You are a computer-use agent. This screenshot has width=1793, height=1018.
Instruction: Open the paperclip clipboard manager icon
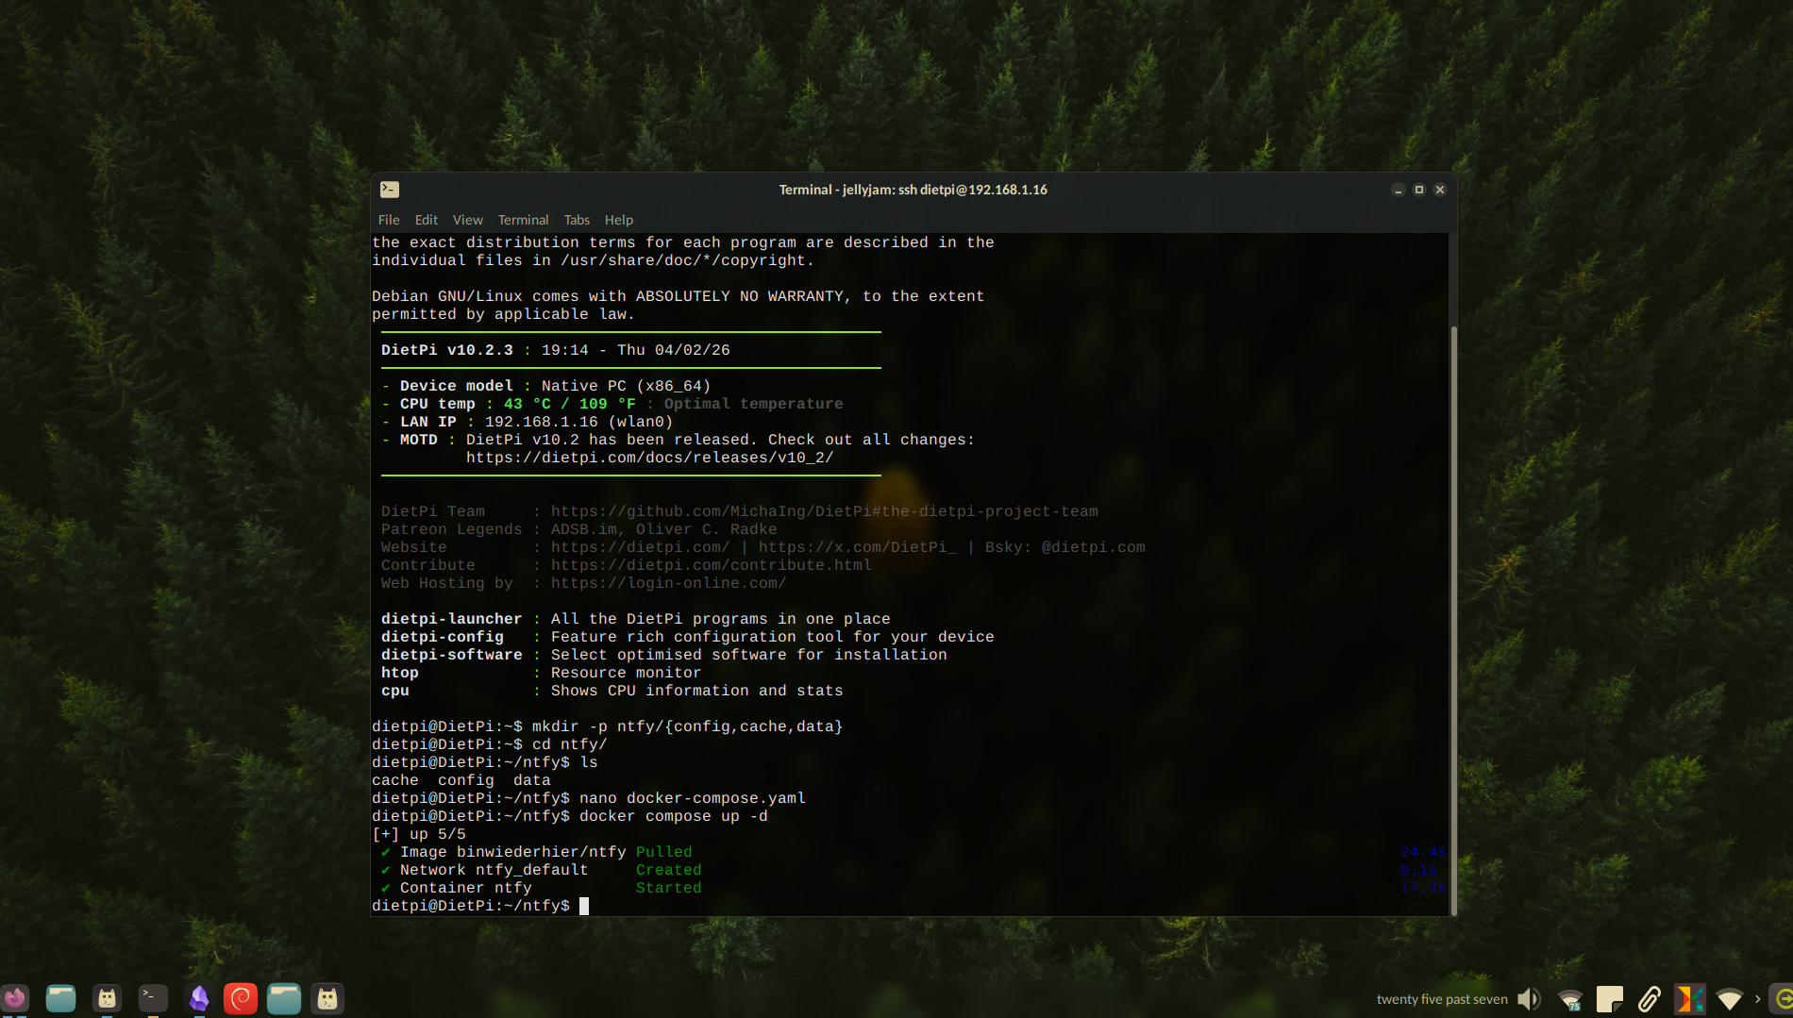pos(1650,999)
